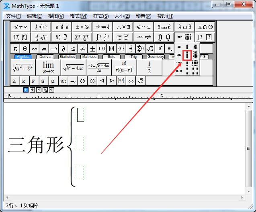Viewport: 256px width, 212px height.
Task: Switch to the Trig tab
Action: click(x=133, y=57)
